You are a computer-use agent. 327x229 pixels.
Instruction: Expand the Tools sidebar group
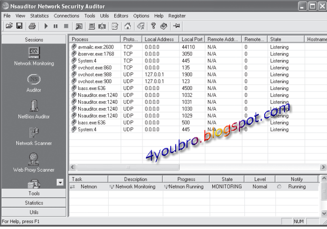pyautogui.click(x=34, y=193)
